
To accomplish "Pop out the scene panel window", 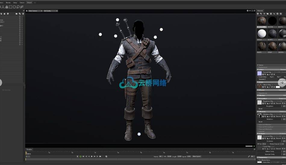I will coord(23,11).
